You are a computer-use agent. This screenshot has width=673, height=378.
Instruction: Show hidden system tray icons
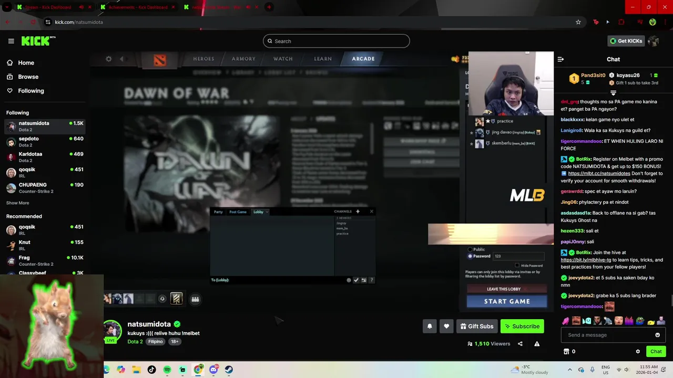569,370
